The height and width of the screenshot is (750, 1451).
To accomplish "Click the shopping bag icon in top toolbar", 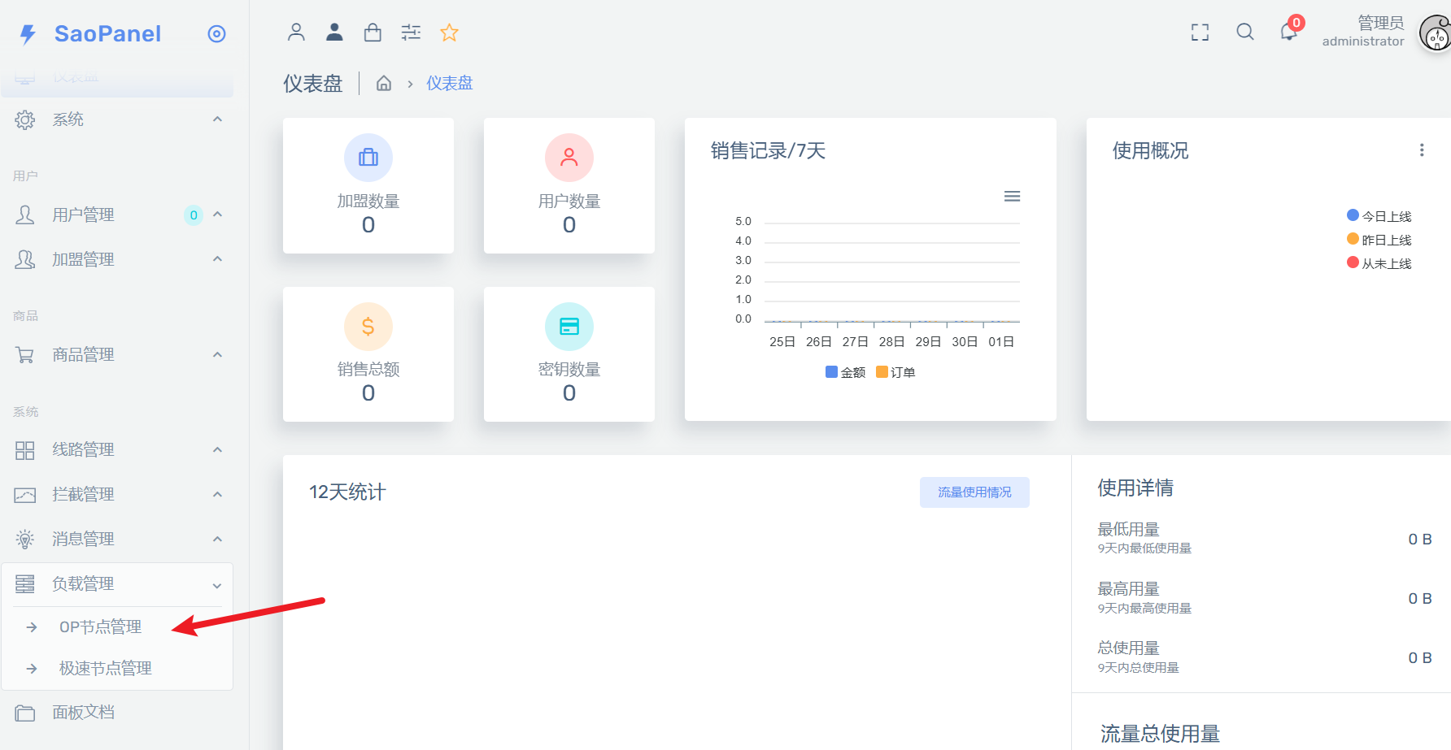I will pos(373,33).
